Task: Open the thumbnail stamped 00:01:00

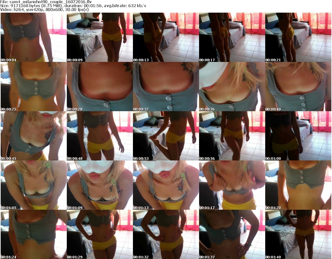Action: 298,136
